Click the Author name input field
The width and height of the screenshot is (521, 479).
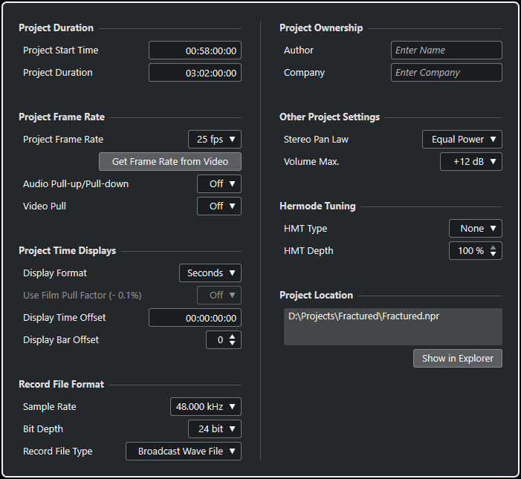coord(446,50)
